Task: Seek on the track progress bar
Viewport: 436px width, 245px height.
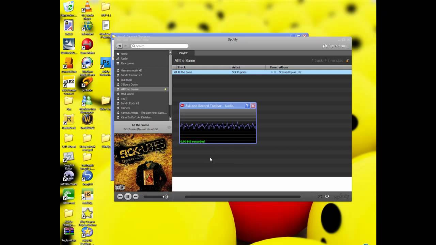Action: tap(243, 196)
